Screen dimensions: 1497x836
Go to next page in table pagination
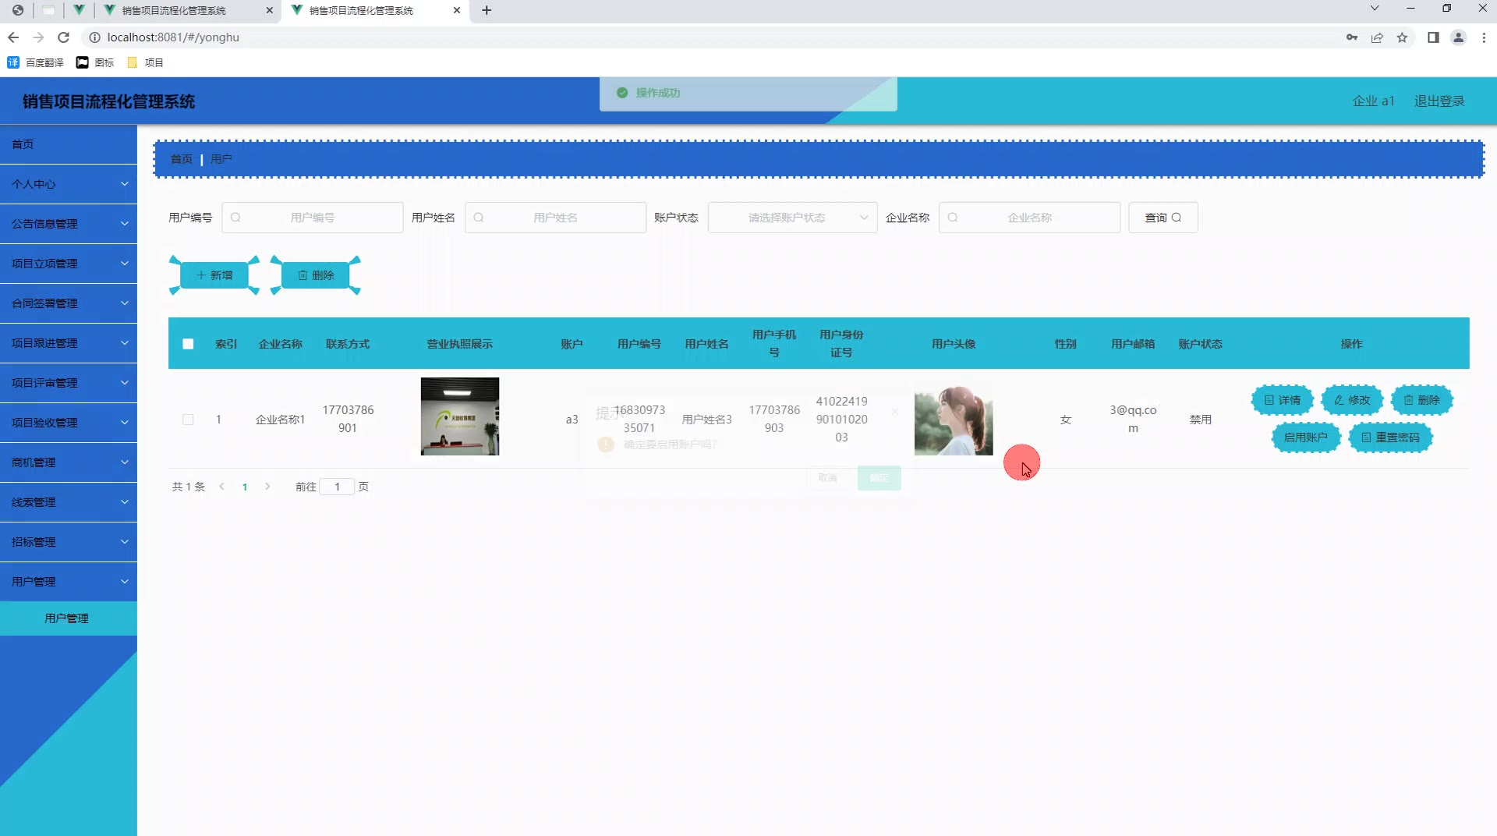(x=267, y=487)
